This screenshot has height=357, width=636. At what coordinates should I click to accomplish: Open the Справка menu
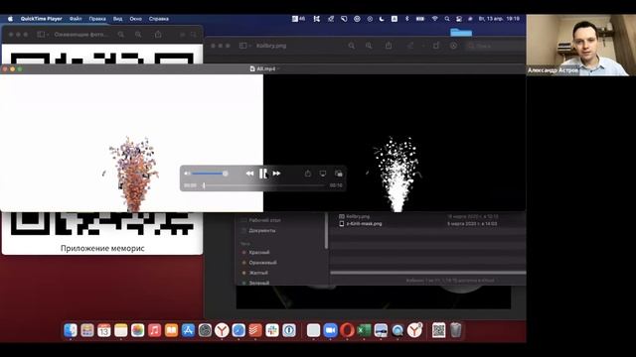pyautogui.click(x=159, y=19)
